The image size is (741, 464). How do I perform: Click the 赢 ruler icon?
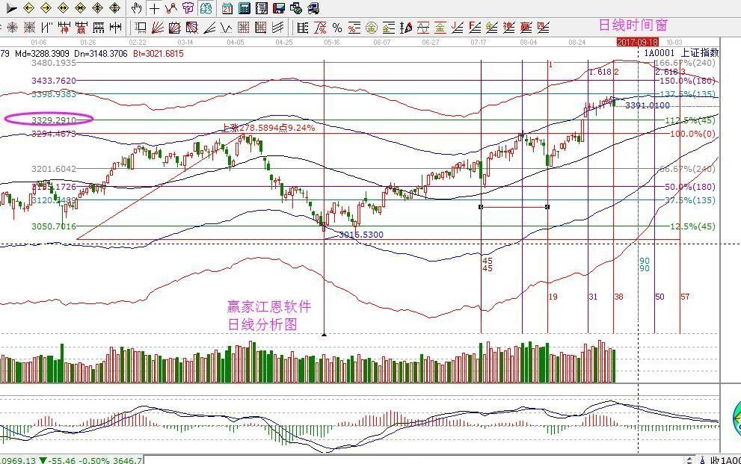[81, 28]
